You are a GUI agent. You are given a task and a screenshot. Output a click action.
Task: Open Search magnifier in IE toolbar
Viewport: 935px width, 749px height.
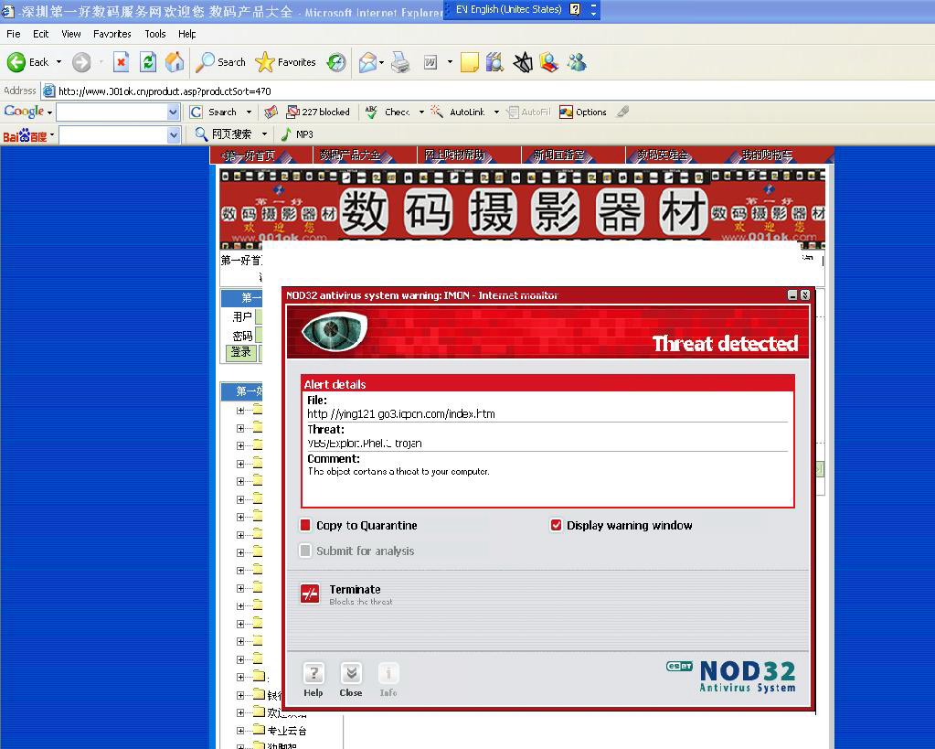click(205, 62)
